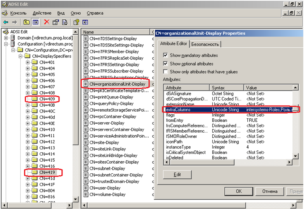Toggle the Show/Hide console tree icon

tap(35, 22)
